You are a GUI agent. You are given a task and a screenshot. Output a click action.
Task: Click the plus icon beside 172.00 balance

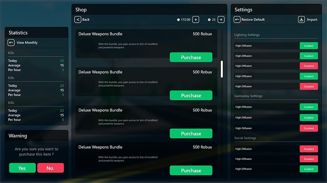click(x=196, y=19)
